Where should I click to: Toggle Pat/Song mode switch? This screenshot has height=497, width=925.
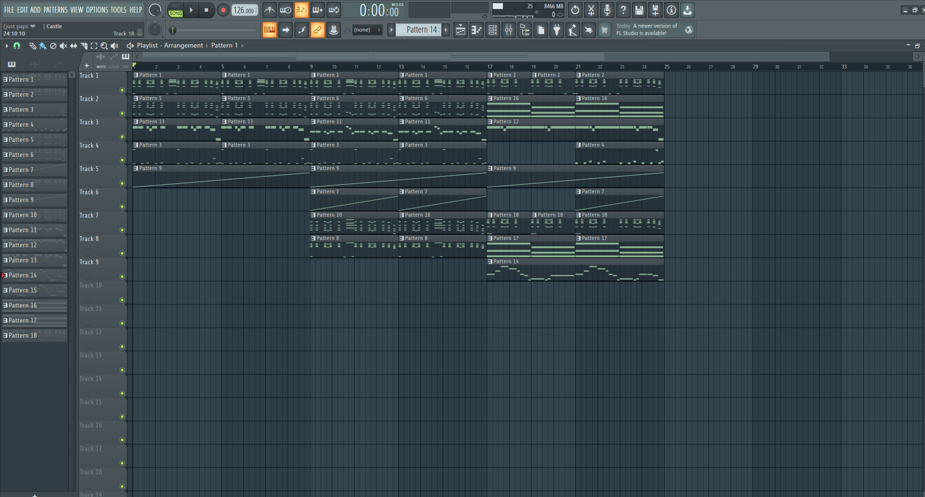175,10
